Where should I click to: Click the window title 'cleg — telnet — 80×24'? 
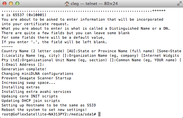[x=94, y=4]
